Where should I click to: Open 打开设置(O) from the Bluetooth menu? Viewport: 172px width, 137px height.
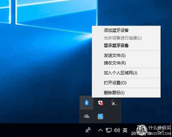pos(115,83)
